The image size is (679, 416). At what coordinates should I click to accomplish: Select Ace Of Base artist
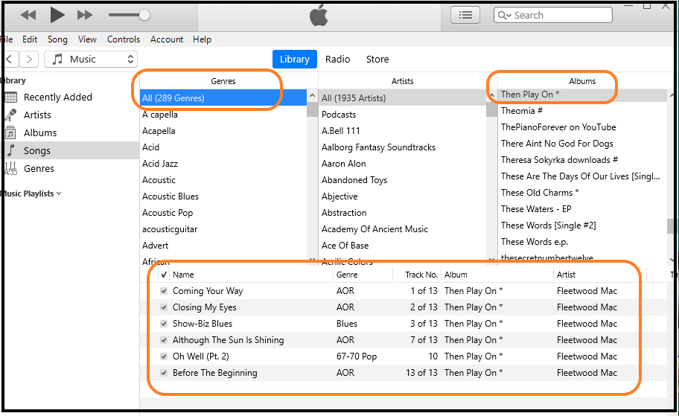click(345, 246)
